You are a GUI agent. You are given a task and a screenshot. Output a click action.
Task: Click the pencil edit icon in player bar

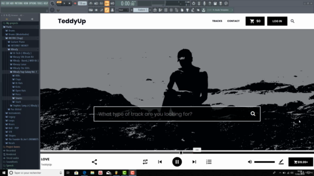point(281,162)
